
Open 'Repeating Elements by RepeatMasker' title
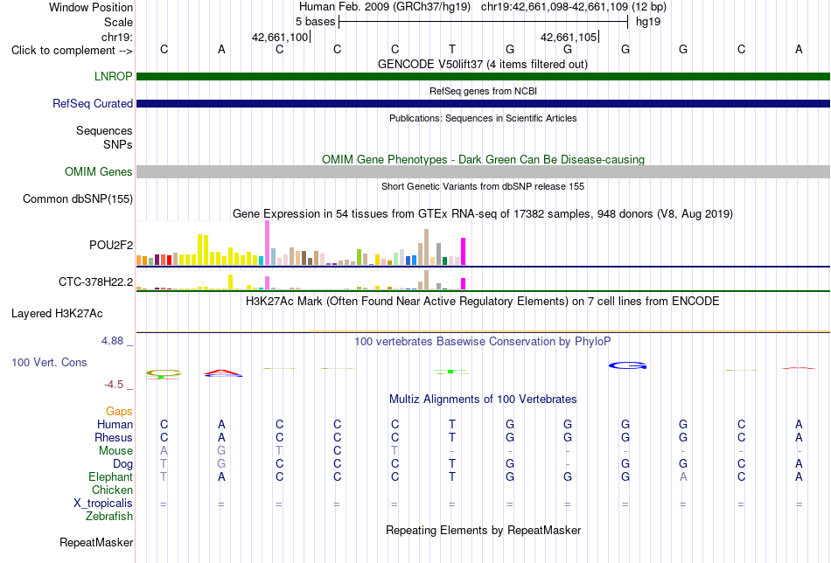coord(483,530)
